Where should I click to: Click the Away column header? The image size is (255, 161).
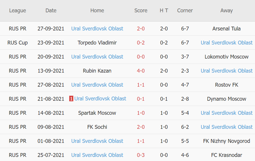click(227, 11)
